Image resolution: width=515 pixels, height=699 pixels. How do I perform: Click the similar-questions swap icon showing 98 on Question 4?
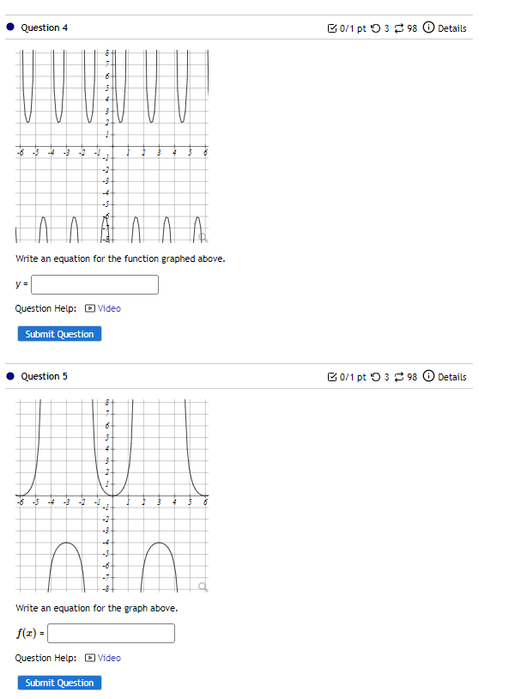click(x=400, y=27)
